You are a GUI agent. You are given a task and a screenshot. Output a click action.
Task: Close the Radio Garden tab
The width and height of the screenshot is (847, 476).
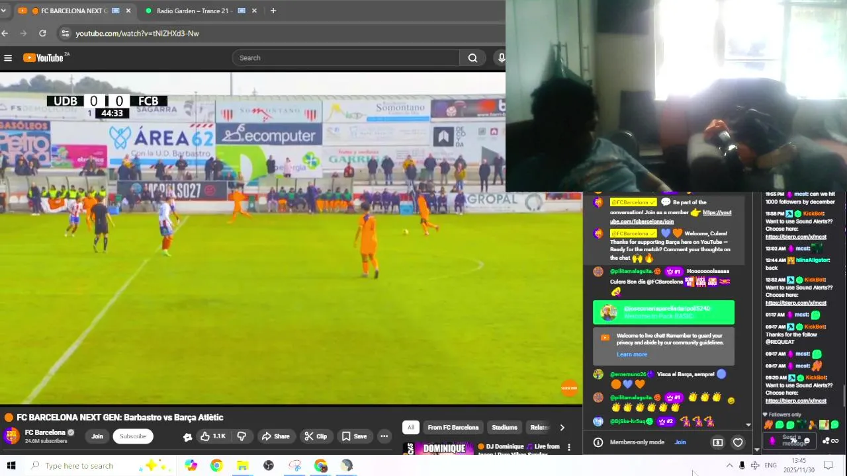254,11
